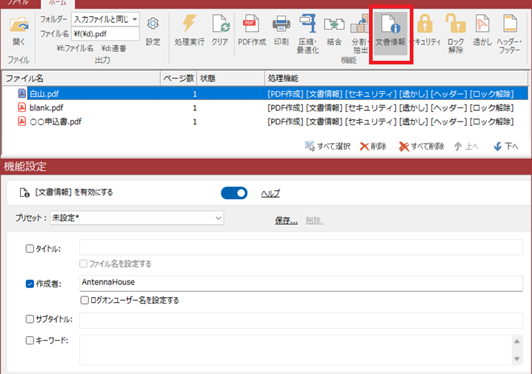Viewport: 532px width, 374px height.
Task: Click the キーワード text area
Action: pos(296,350)
